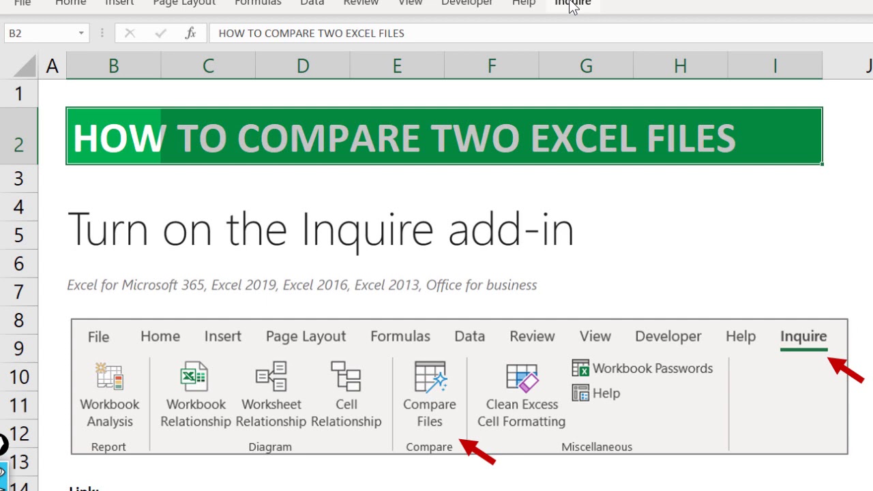Screen dimensions: 873x491
Task: Select row 12 header
Action: (19, 434)
